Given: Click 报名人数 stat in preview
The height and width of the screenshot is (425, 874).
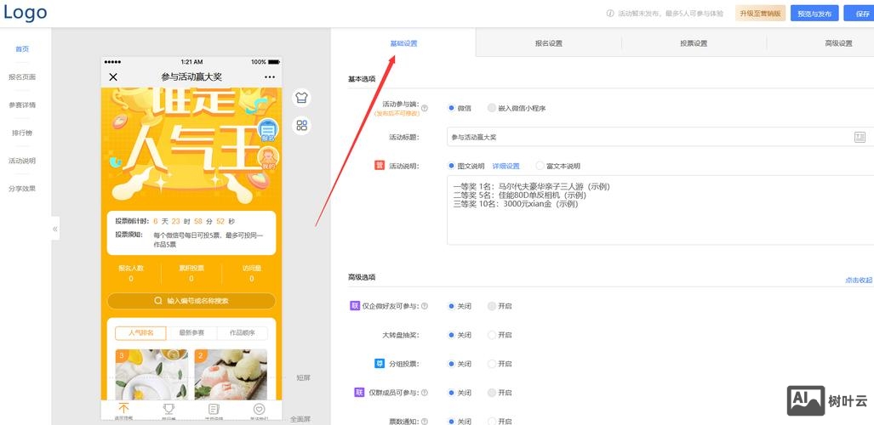Looking at the screenshot, I should coord(131,273).
